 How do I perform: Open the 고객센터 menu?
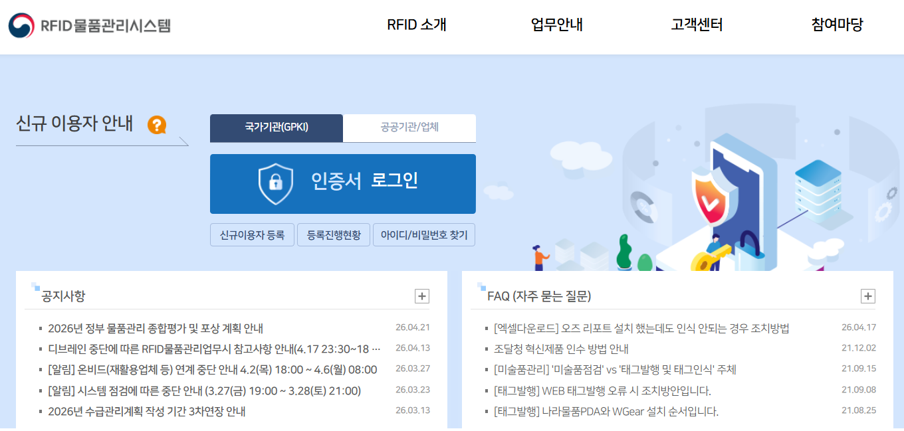point(697,25)
